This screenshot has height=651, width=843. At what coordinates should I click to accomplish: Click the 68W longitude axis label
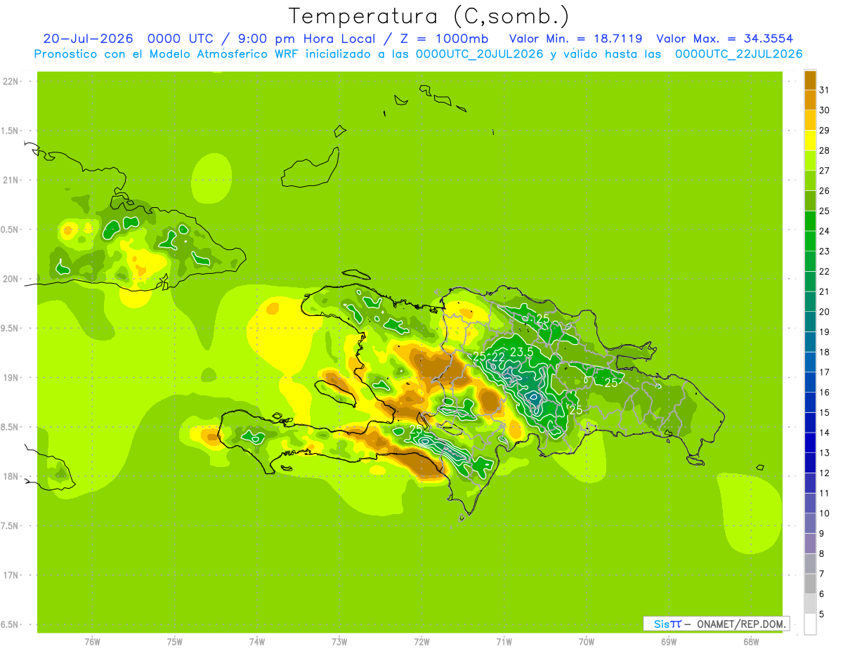(751, 641)
